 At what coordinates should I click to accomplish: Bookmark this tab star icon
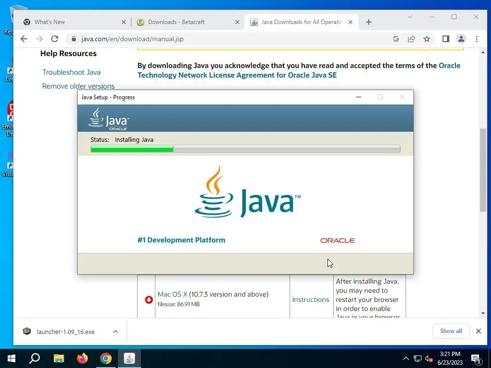(426, 39)
